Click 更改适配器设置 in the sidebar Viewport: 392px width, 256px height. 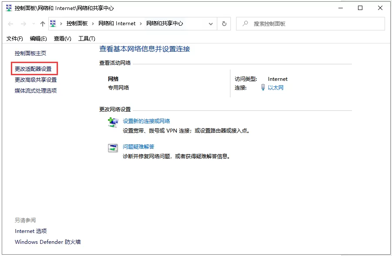pos(33,69)
